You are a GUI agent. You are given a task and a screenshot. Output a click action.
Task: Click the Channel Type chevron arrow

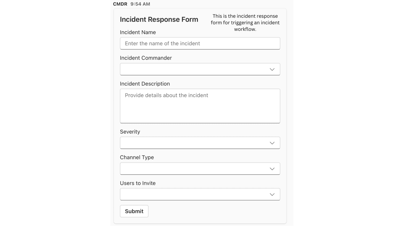(272, 169)
